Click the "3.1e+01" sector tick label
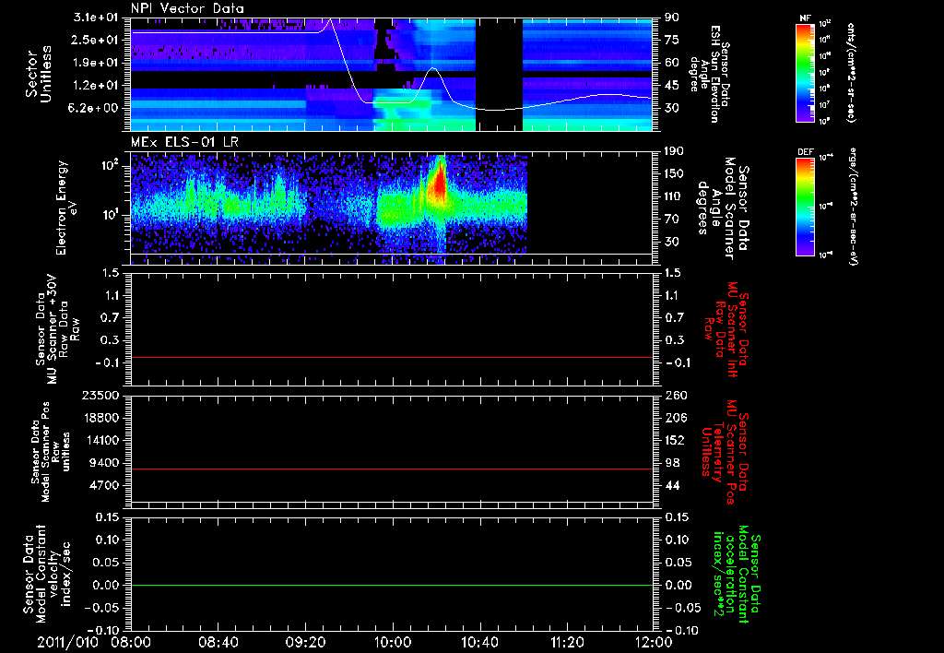 [96, 18]
